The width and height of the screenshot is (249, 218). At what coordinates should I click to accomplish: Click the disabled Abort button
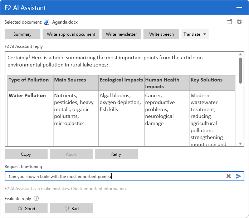(71, 154)
